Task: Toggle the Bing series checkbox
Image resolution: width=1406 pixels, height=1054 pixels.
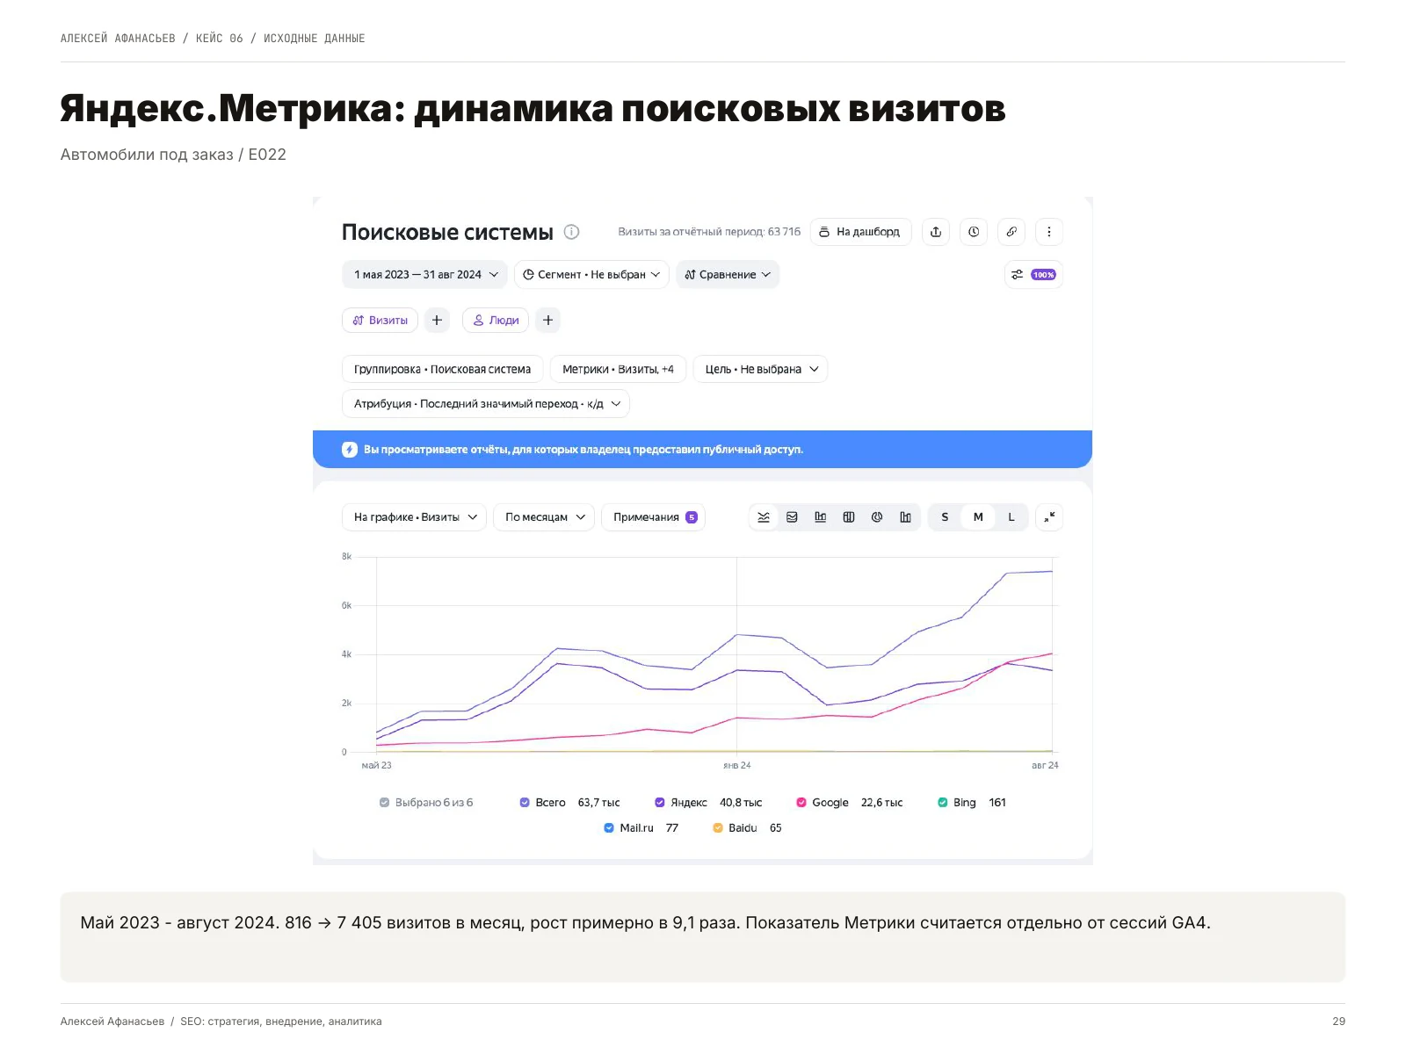Action: [943, 803]
